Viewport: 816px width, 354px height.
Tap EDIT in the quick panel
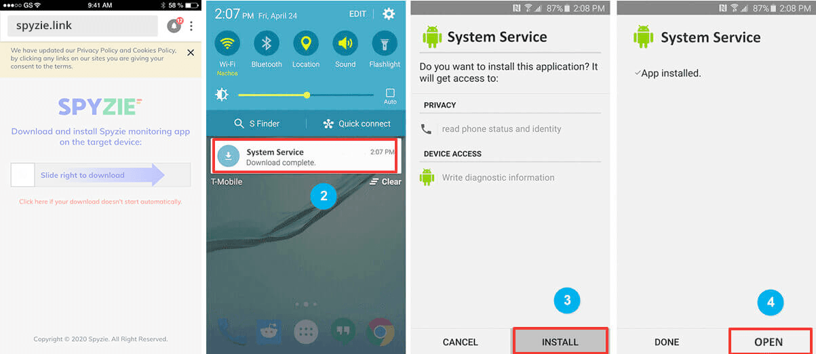click(x=357, y=14)
